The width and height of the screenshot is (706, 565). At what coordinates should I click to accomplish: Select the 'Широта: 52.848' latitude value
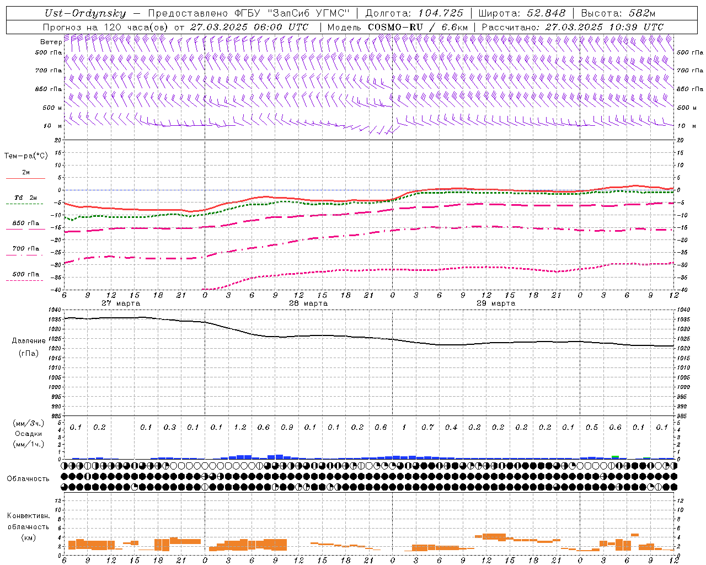click(x=522, y=13)
